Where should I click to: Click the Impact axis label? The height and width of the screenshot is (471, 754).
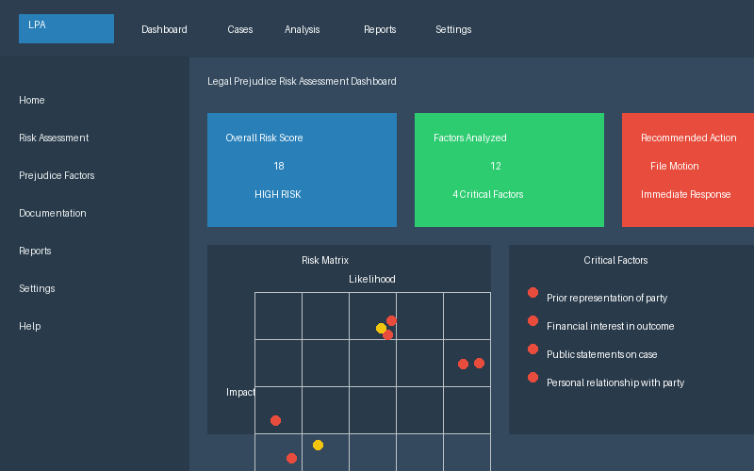[x=240, y=392]
